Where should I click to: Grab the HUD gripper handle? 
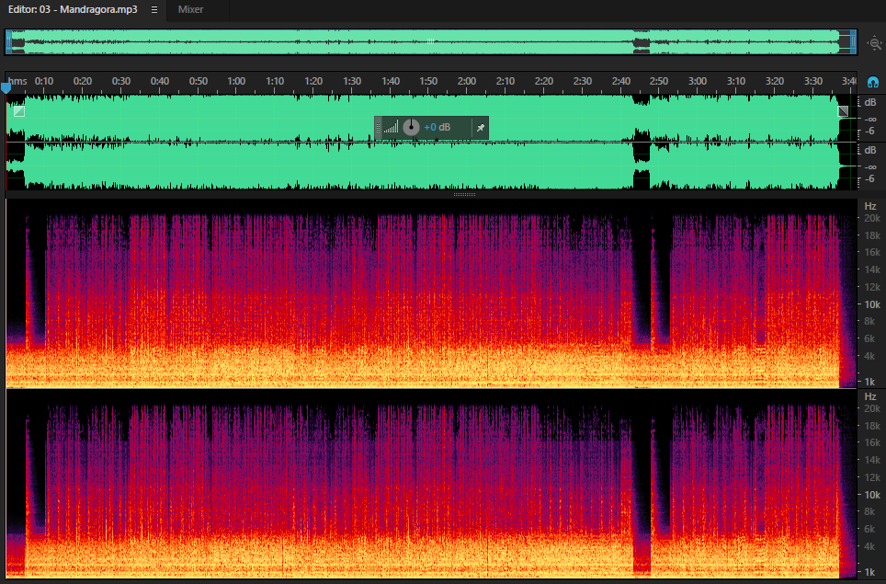point(379,128)
